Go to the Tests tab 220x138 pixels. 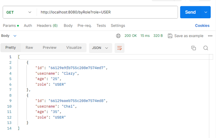101,26
